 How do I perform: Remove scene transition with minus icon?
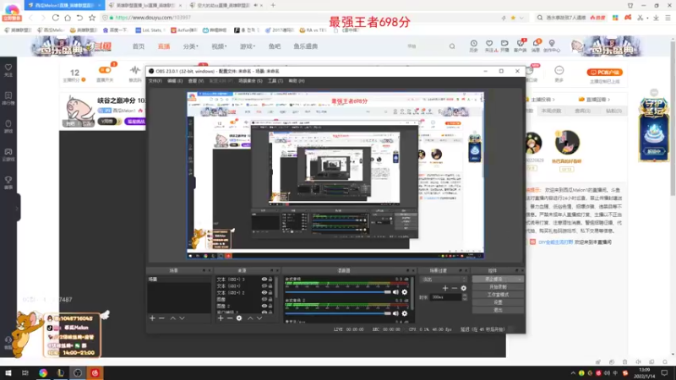[455, 288]
